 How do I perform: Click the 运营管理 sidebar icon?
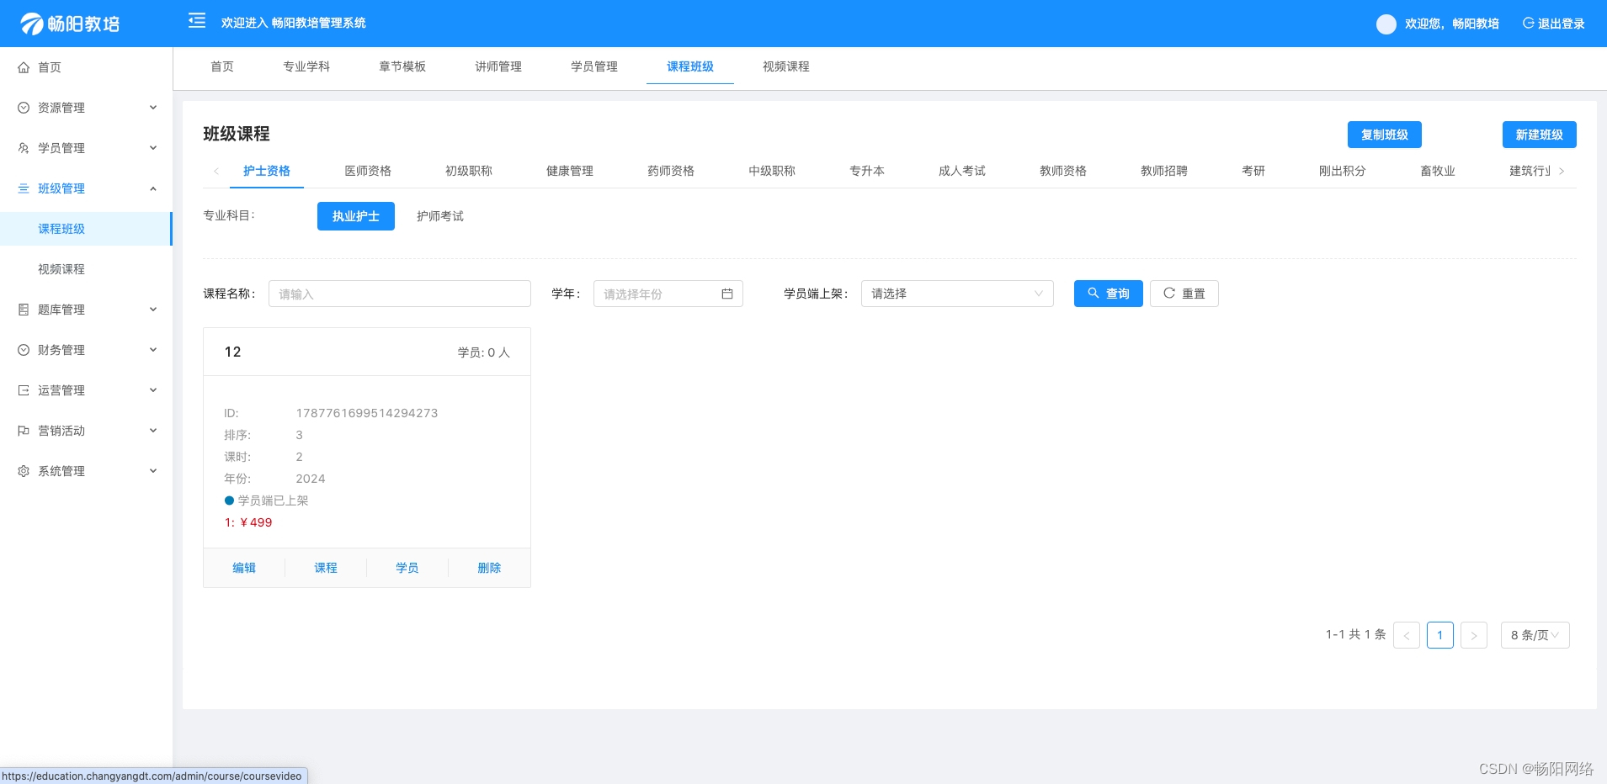coord(24,390)
